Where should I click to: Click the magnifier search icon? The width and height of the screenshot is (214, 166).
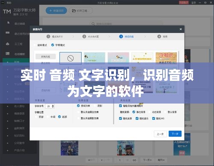click(93, 24)
